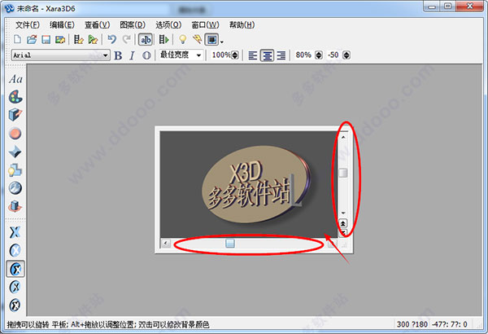The height and width of the screenshot is (334, 488).
Task: Select the bottom X style icon
Action: [x=15, y=305]
